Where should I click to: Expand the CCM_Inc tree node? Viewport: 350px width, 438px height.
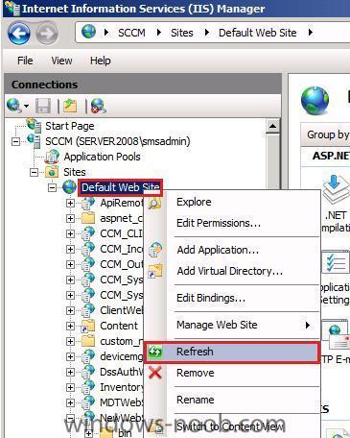pos(70,249)
